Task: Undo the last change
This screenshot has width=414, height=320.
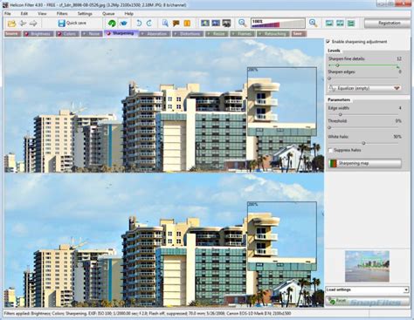Action: point(139,24)
